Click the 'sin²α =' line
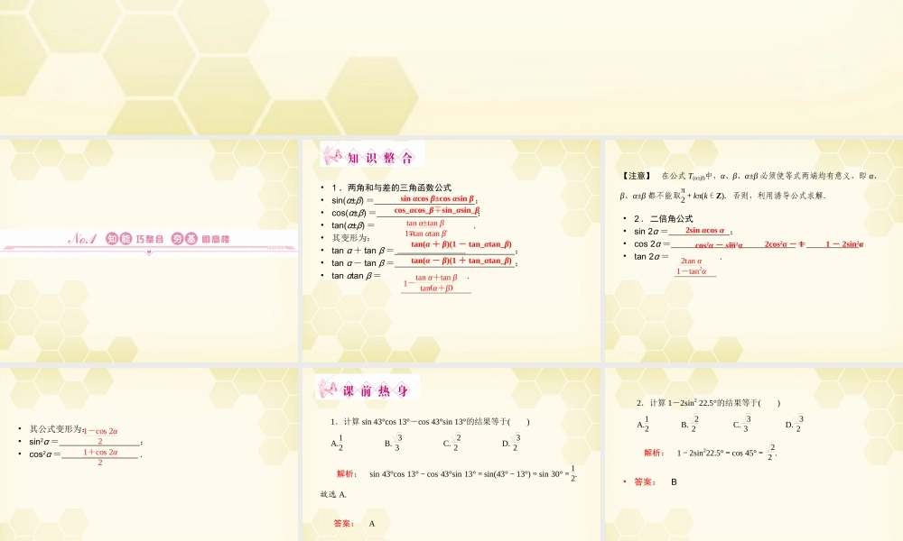903x541 pixels. click(x=86, y=441)
